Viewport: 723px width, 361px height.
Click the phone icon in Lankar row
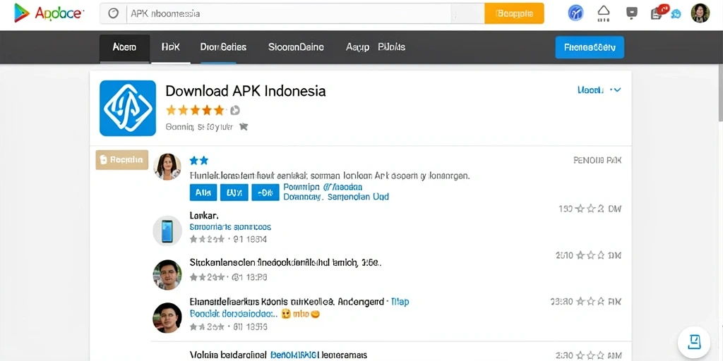click(x=167, y=231)
